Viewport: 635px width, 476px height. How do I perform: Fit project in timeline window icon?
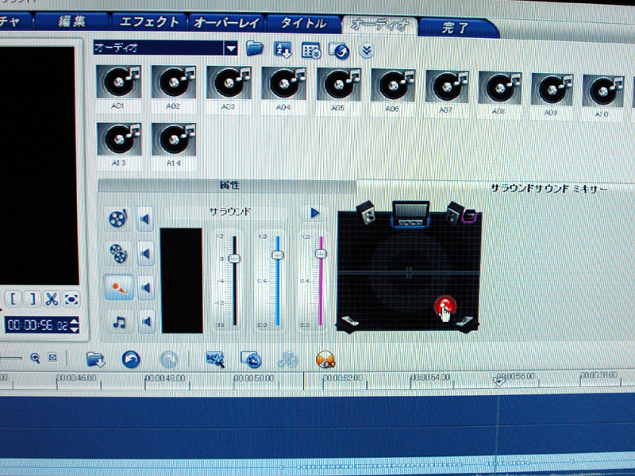(x=52, y=358)
